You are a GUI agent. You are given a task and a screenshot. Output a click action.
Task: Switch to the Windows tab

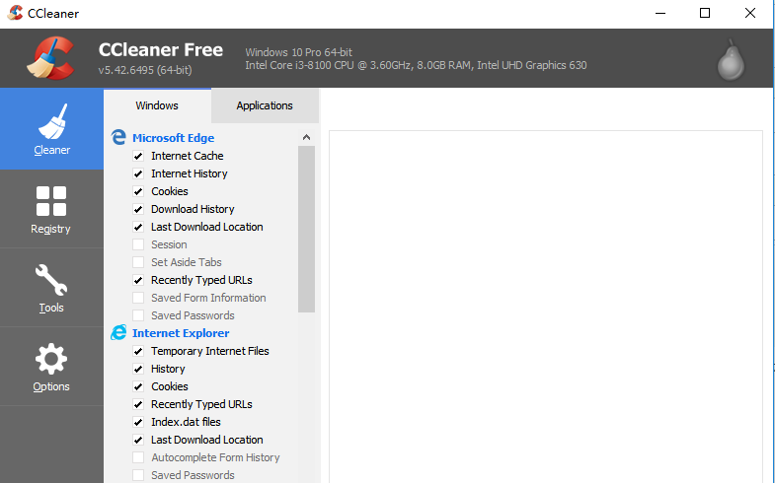point(157,105)
